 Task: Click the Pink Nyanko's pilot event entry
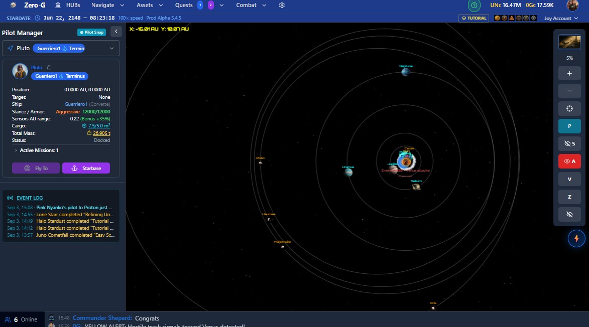pyautogui.click(x=60, y=207)
